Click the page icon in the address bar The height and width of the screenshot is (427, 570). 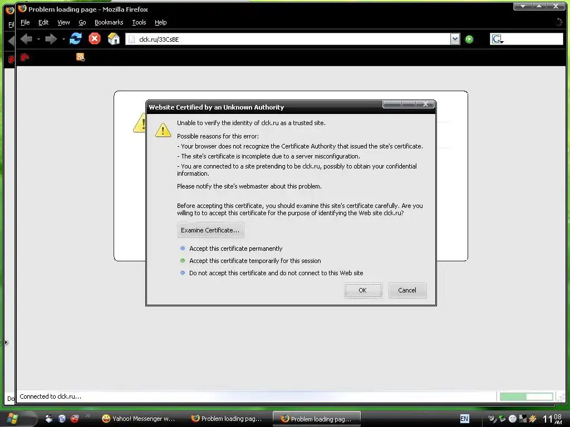[x=132, y=39]
